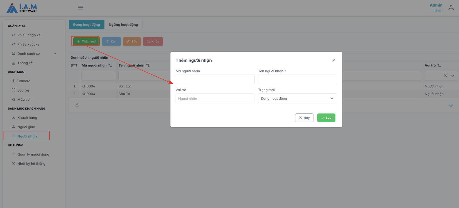Focus the Tên người nhận input field
Viewport: 459px width, 208px height.
tap(297, 79)
